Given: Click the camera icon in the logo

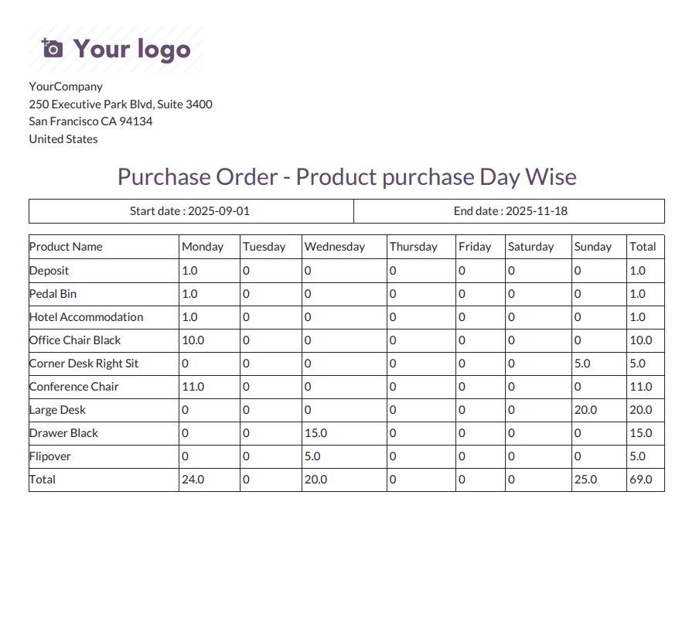Looking at the screenshot, I should click(52, 48).
